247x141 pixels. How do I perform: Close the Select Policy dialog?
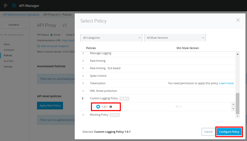coord(238,20)
